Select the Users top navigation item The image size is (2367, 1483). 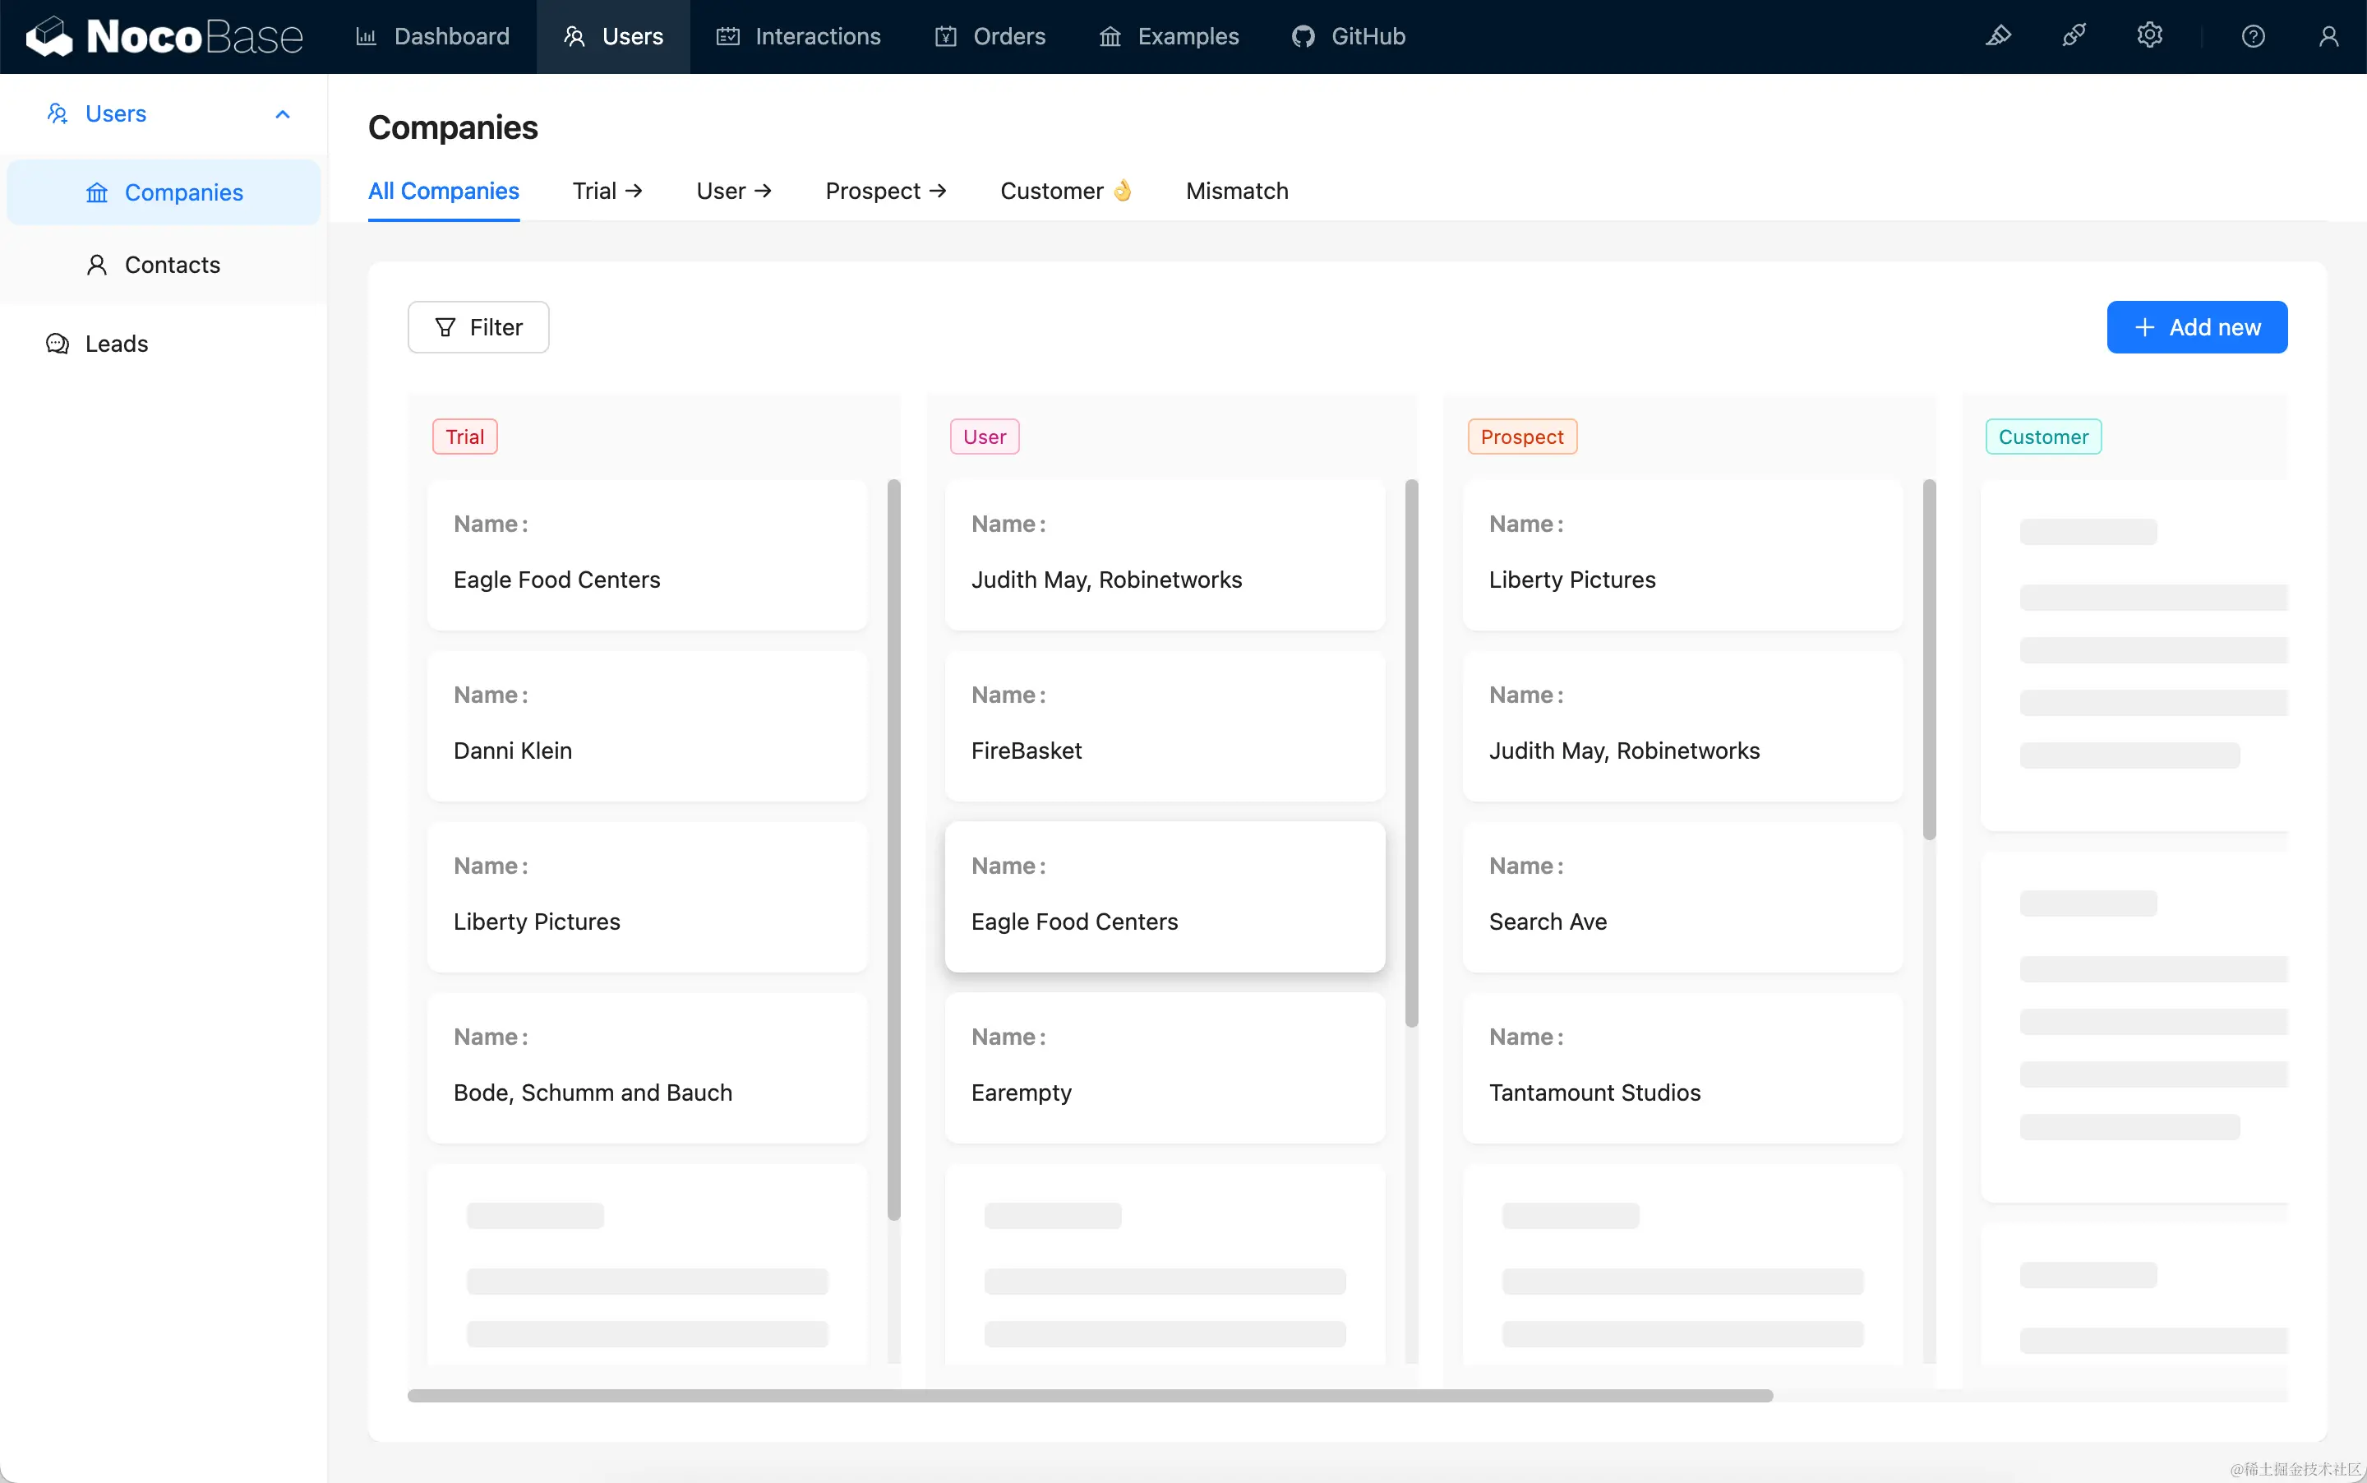613,36
